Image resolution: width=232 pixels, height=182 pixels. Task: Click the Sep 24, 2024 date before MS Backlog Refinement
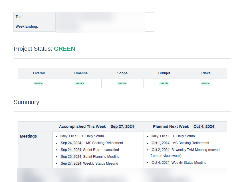71,143
